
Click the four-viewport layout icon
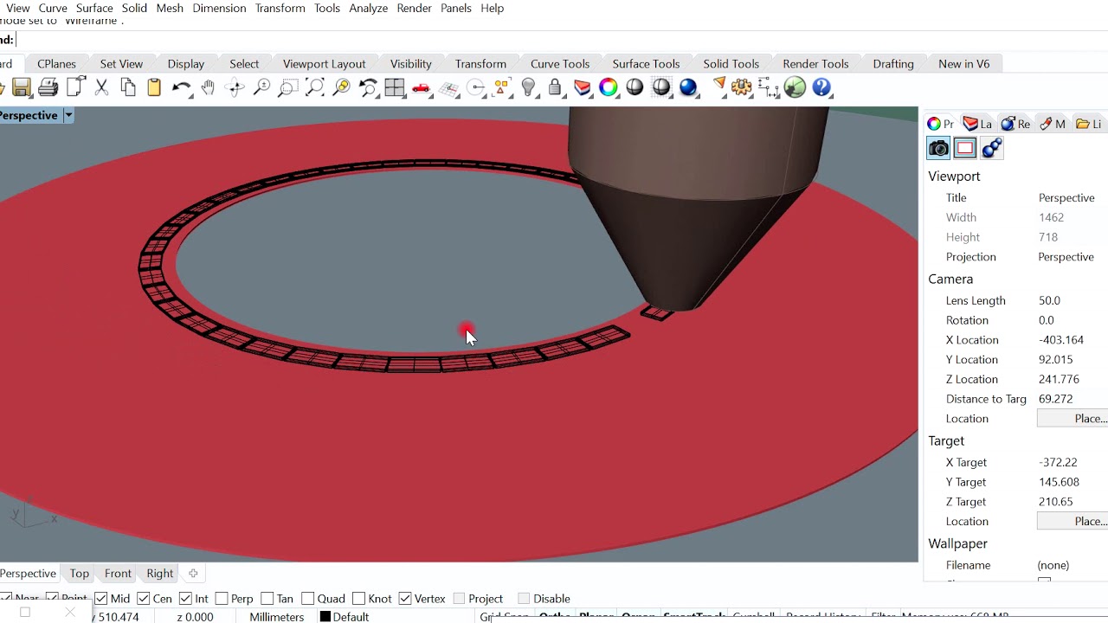(x=395, y=87)
